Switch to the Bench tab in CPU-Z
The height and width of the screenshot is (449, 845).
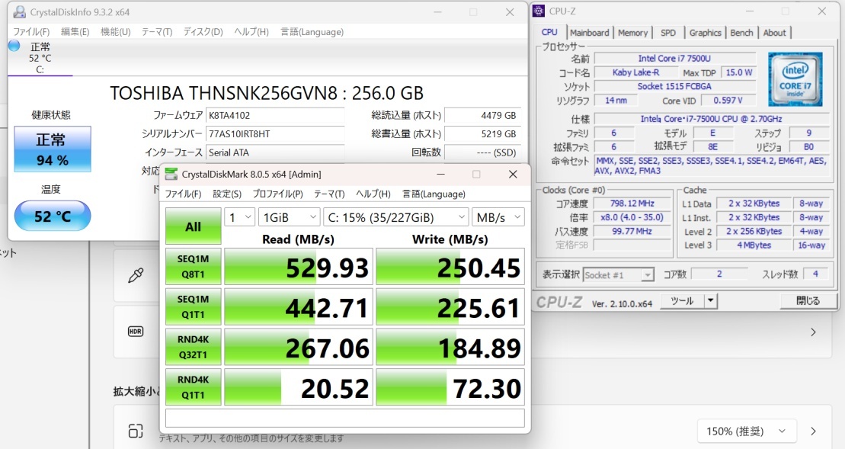tap(741, 33)
